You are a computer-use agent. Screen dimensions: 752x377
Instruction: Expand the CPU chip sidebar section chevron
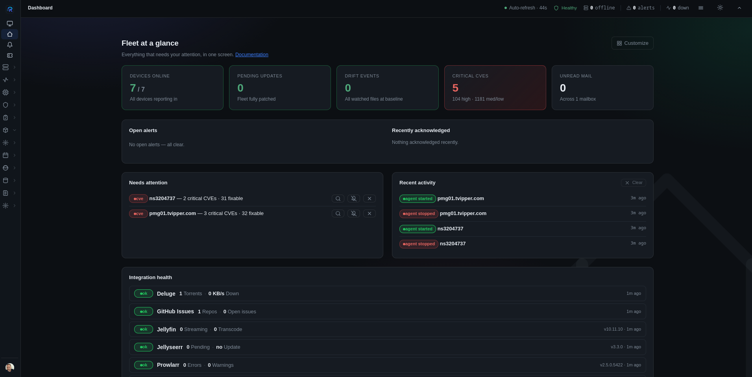[15, 92]
